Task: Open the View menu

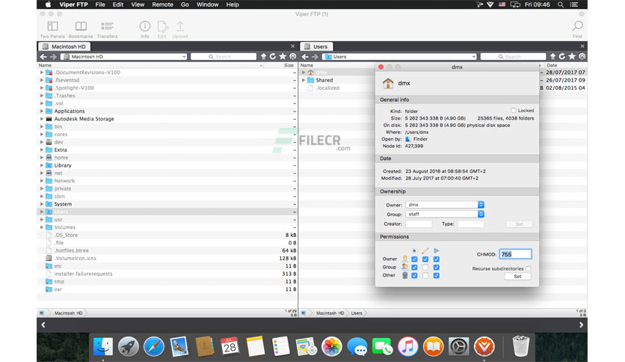Action: 138,4
